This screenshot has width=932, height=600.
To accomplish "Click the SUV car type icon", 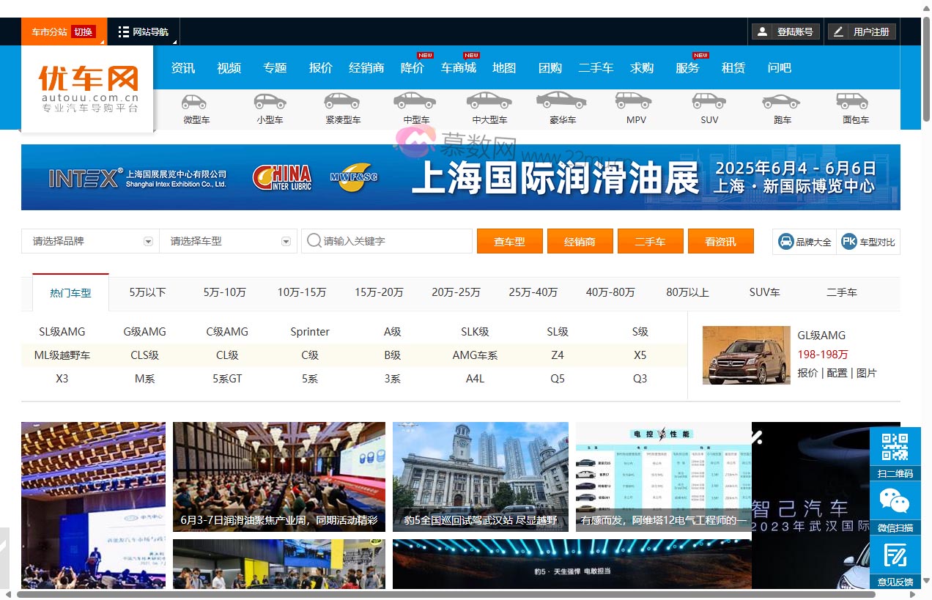I will point(709,101).
